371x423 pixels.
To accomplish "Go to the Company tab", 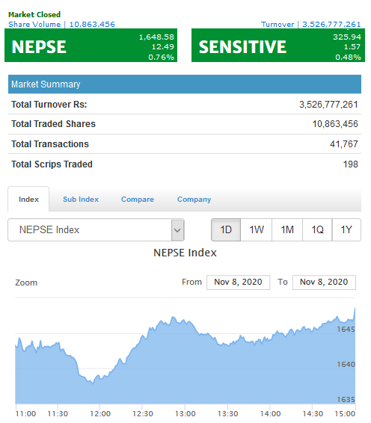I will click(194, 200).
